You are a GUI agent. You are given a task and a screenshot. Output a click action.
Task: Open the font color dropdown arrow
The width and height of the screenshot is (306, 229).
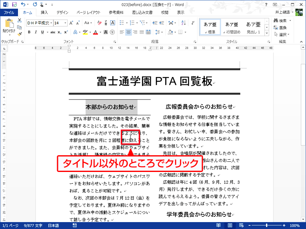tap(100, 32)
